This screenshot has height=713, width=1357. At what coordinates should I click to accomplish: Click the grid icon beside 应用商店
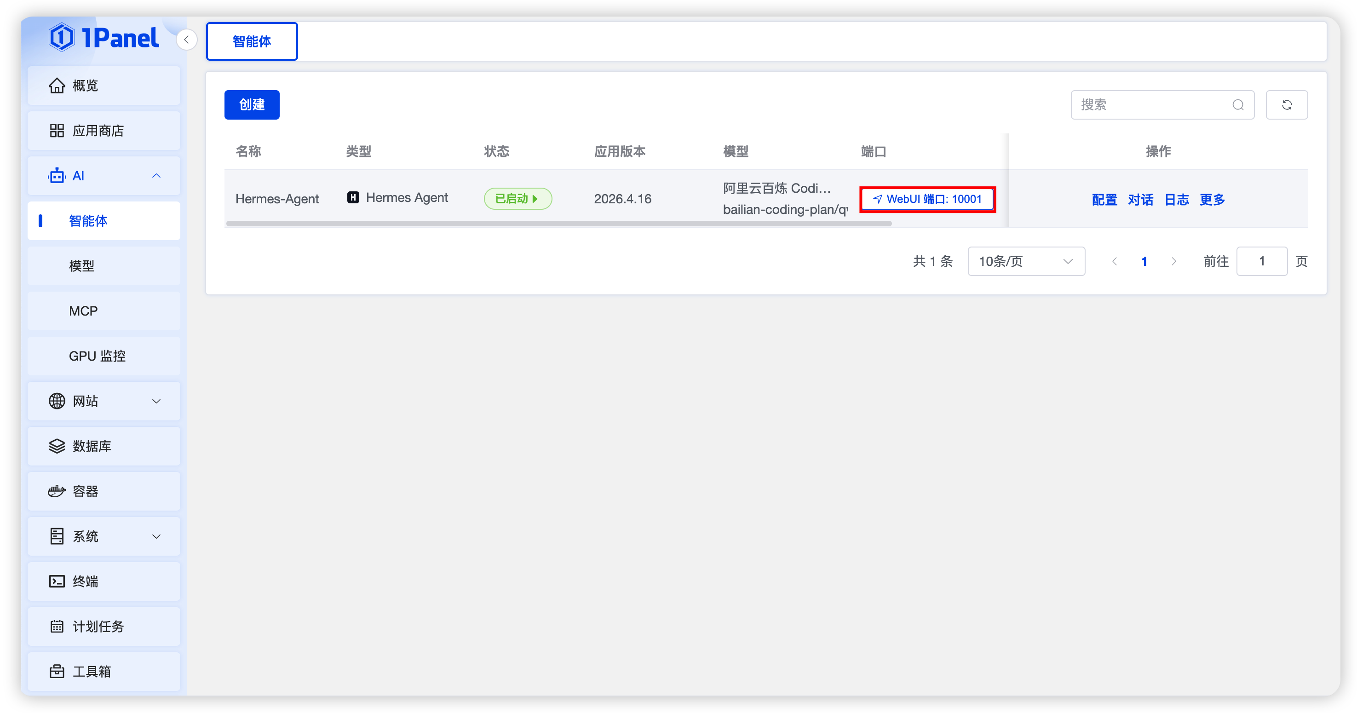57,131
